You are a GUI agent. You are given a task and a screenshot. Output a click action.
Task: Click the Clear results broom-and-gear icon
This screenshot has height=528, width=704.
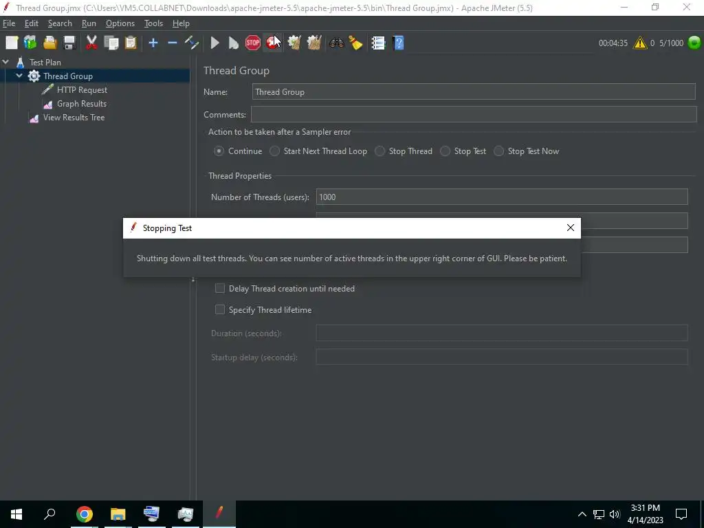pyautogui.click(x=294, y=43)
